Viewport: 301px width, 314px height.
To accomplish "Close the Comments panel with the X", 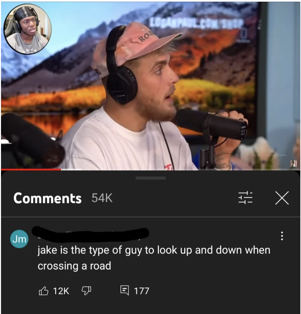I will [282, 198].
